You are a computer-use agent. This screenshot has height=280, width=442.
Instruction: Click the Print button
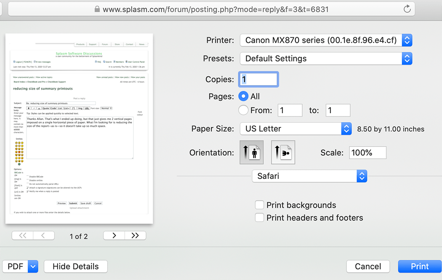(x=420, y=267)
